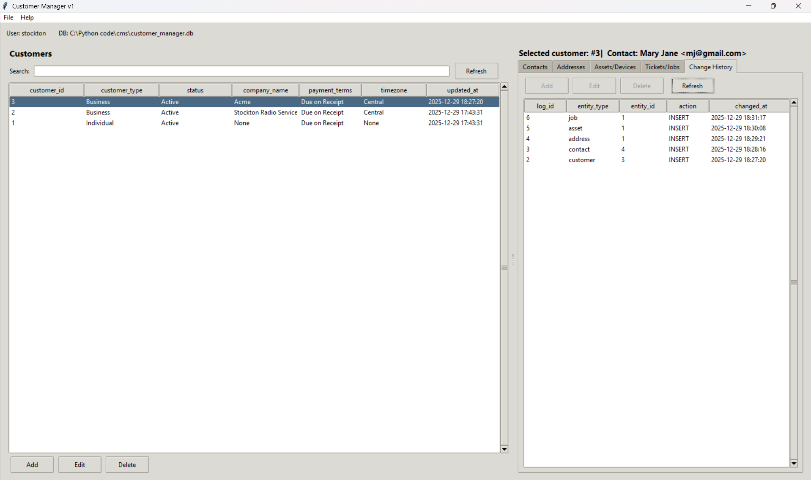Select the 'asset' change log row
This screenshot has height=480, width=811.
(x=656, y=128)
